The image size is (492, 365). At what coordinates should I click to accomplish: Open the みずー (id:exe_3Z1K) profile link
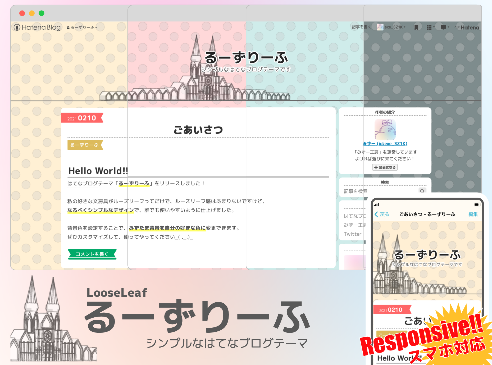point(385,144)
